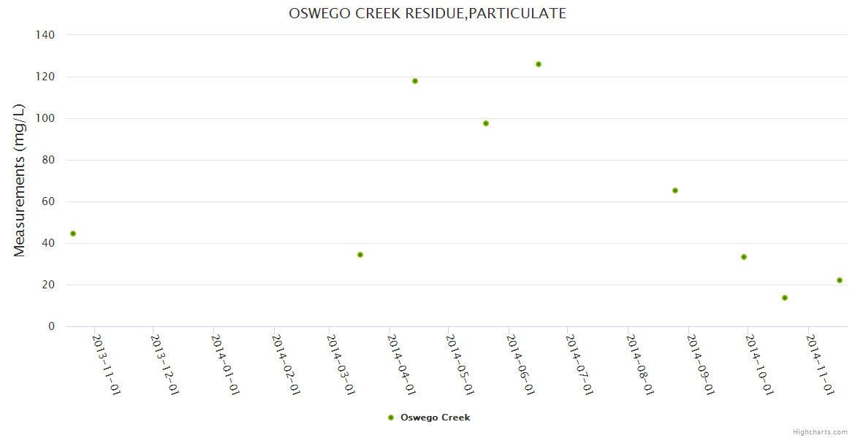Click the 140 y-axis tick label
Screen dimensions: 855x438
[45, 34]
